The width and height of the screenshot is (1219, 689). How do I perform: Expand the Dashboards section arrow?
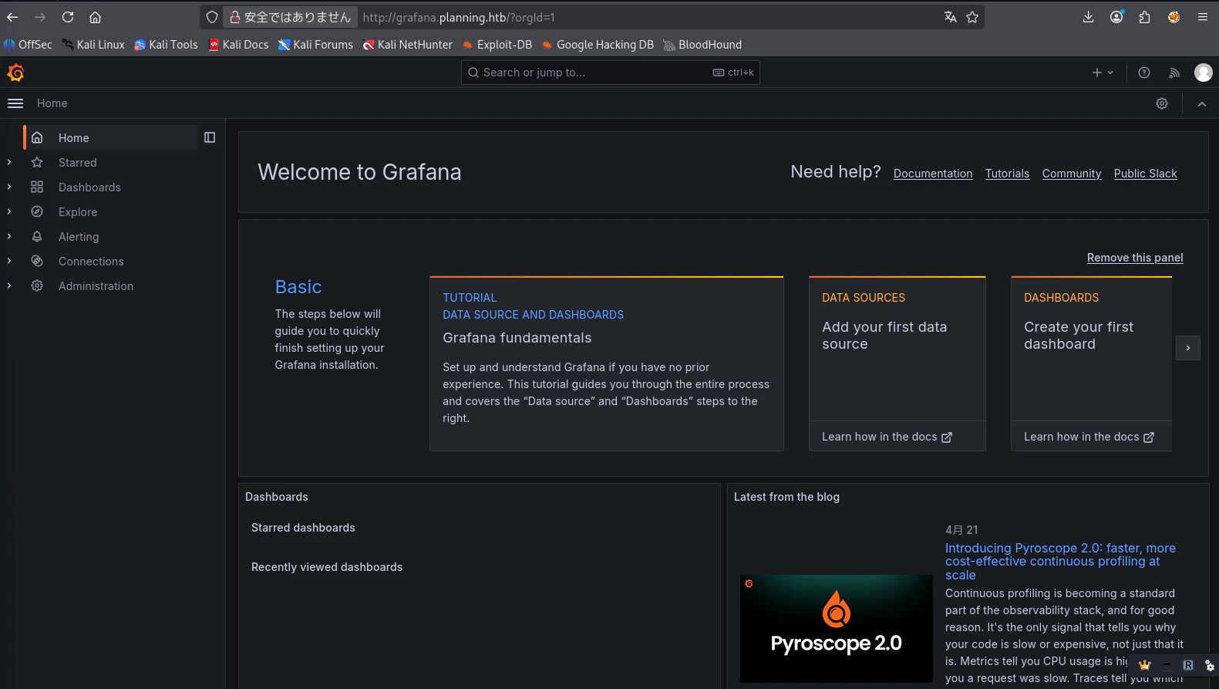tap(9, 187)
